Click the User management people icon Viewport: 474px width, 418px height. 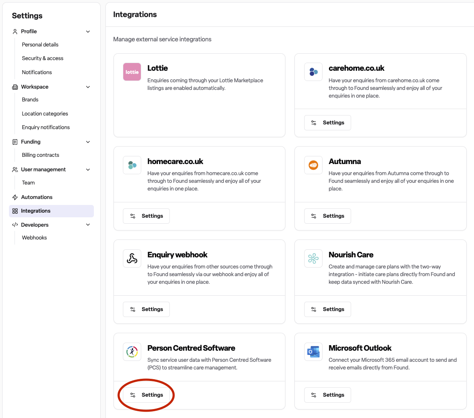[15, 170]
